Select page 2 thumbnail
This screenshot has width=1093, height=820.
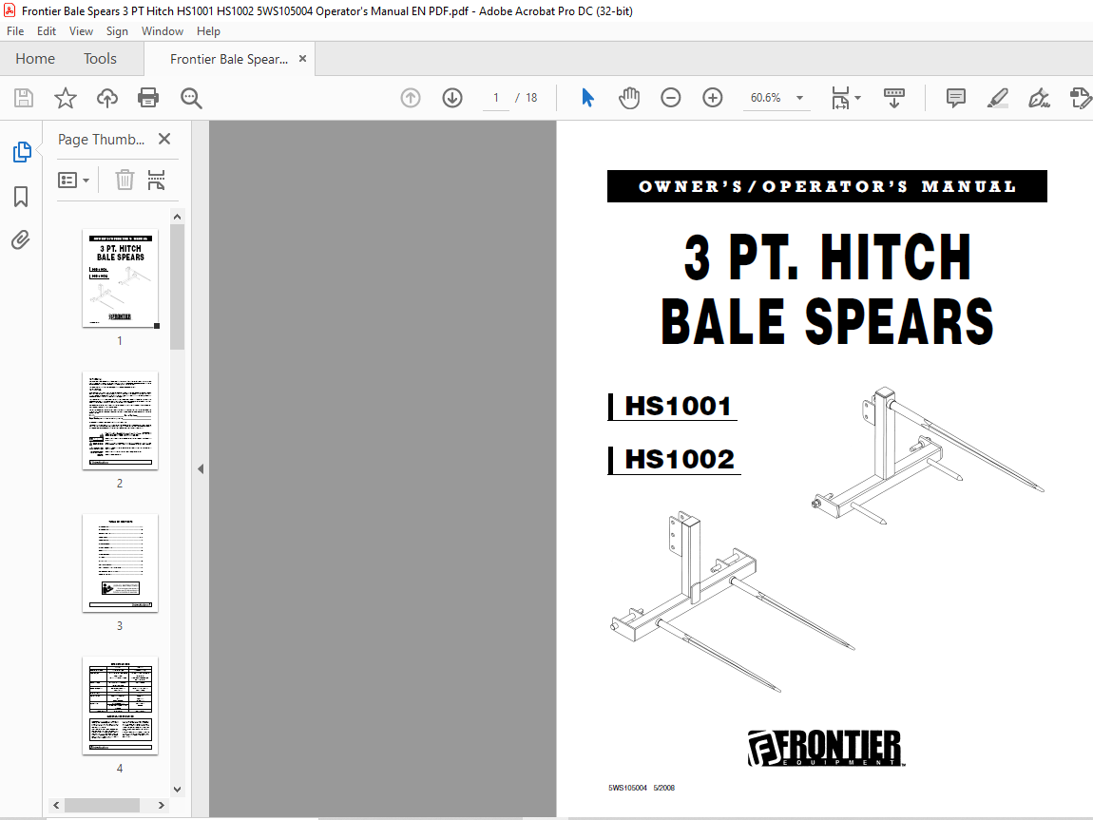tap(121, 421)
